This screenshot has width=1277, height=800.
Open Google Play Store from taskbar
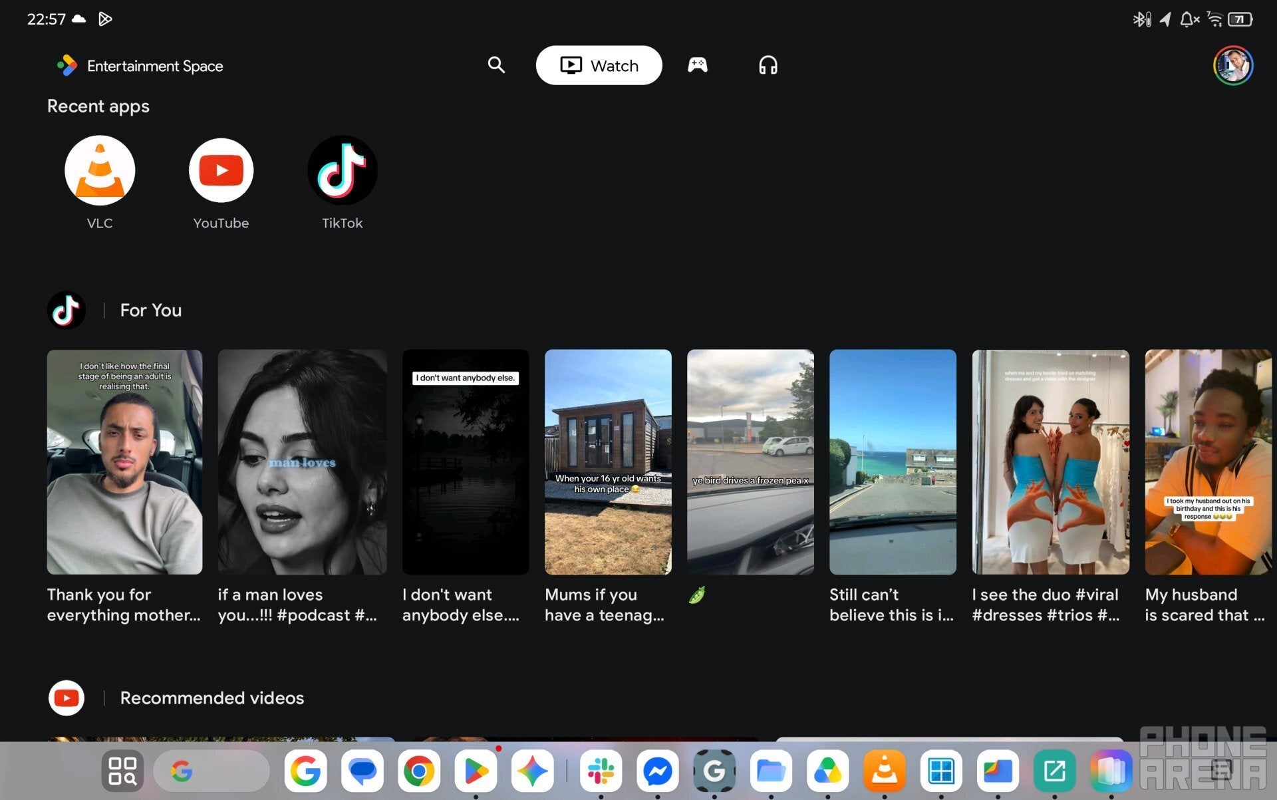pos(476,771)
